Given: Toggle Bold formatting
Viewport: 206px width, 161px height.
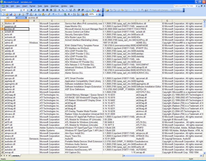Looking at the screenshot, I should (31, 10).
